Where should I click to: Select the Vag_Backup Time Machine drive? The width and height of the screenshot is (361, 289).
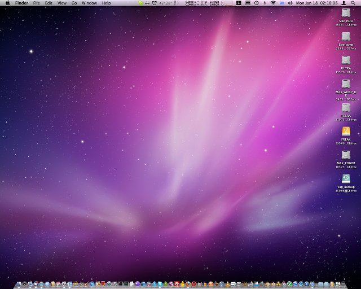(346, 179)
